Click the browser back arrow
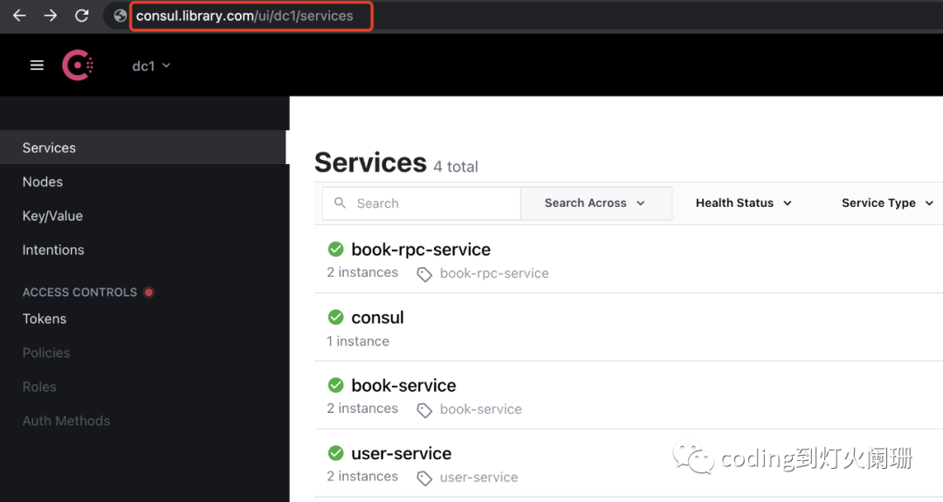Viewport: 943px width, 502px height. pos(19,16)
